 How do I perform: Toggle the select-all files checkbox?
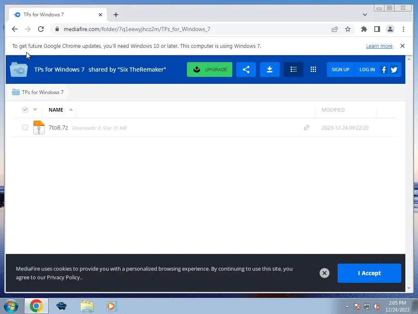coord(25,110)
